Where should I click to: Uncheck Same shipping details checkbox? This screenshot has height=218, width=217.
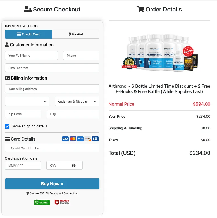(7, 126)
